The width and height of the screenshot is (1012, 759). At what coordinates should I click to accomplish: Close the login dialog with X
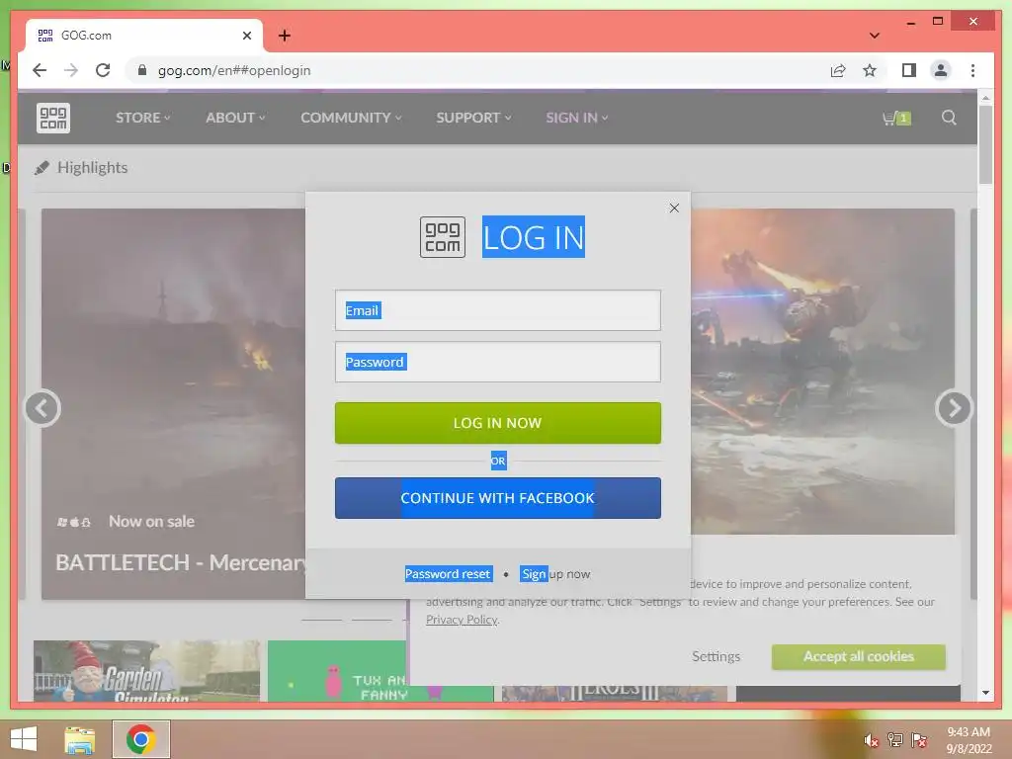point(674,208)
